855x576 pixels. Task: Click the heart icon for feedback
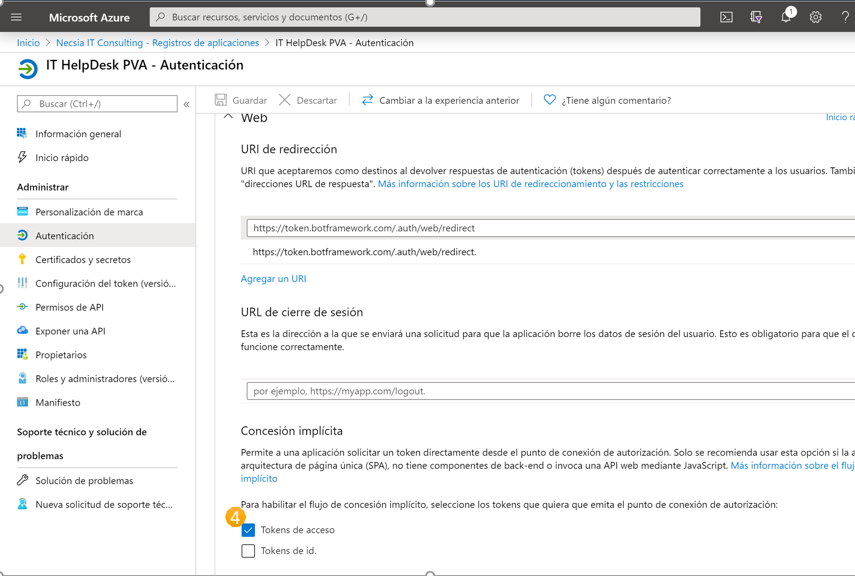click(x=549, y=99)
